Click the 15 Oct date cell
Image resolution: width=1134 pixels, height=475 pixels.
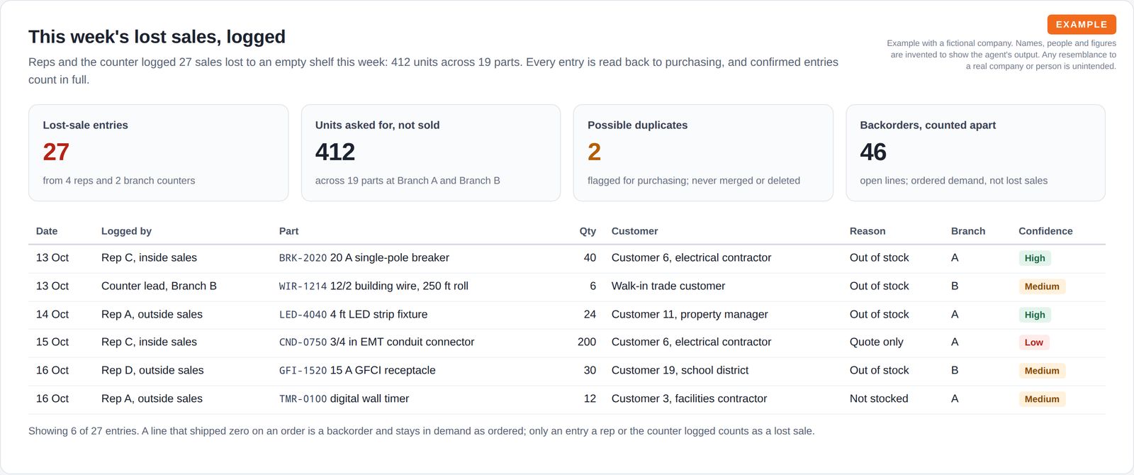52,342
